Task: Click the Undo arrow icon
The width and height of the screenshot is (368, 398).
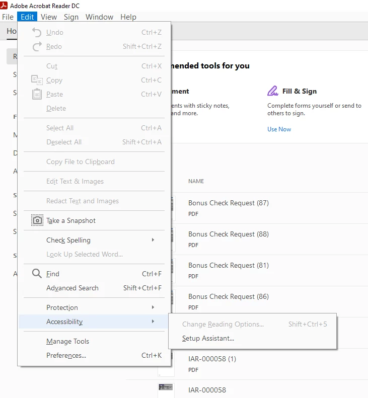Action: tap(37, 33)
